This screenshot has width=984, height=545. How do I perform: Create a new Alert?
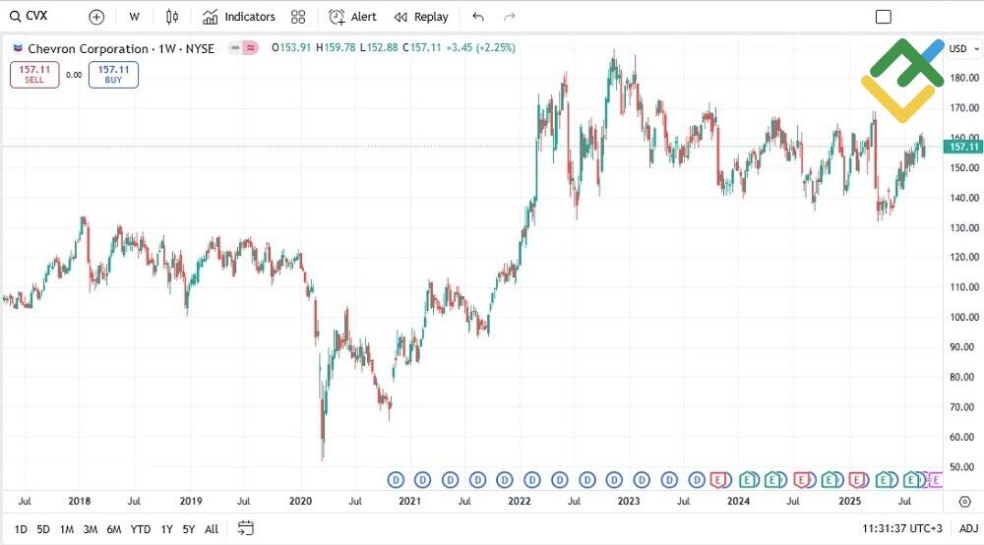pyautogui.click(x=352, y=17)
